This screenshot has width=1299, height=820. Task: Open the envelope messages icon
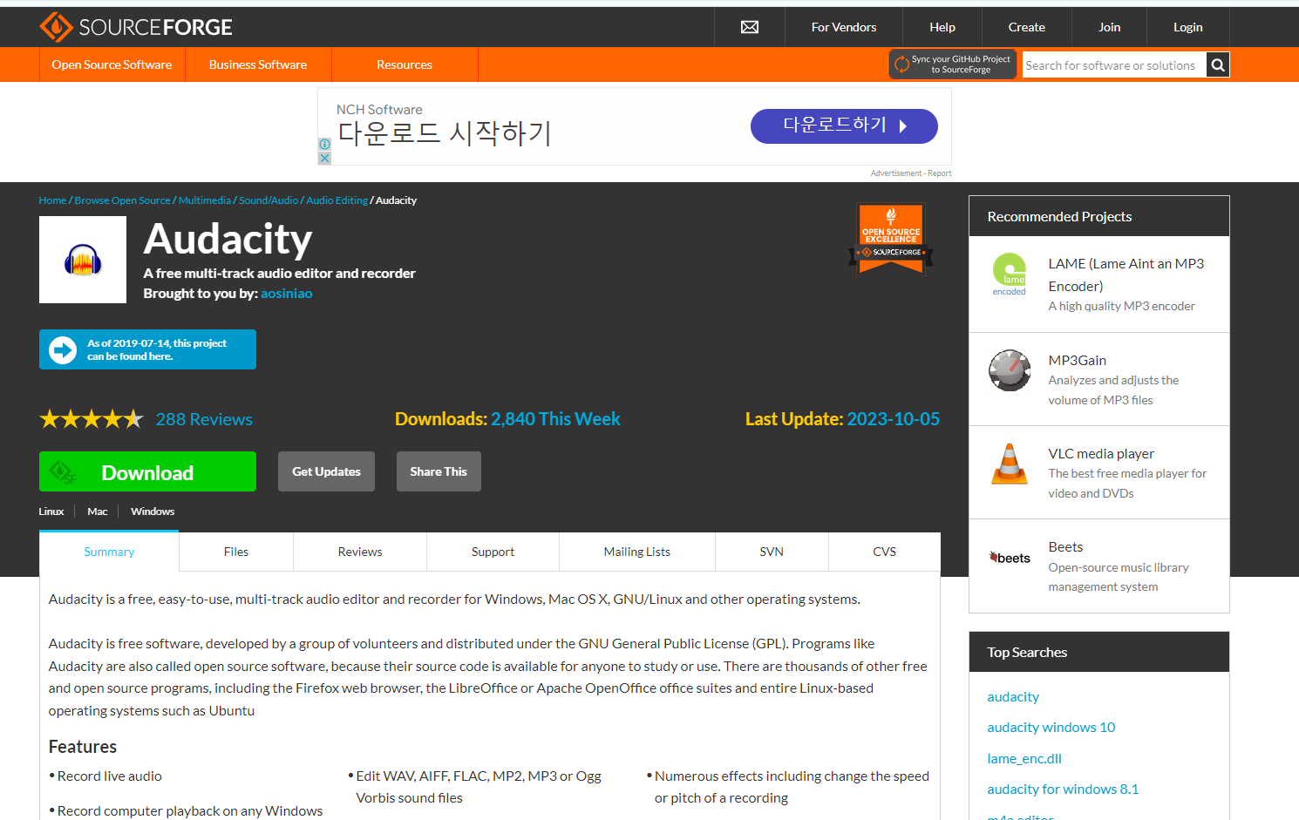pyautogui.click(x=749, y=27)
